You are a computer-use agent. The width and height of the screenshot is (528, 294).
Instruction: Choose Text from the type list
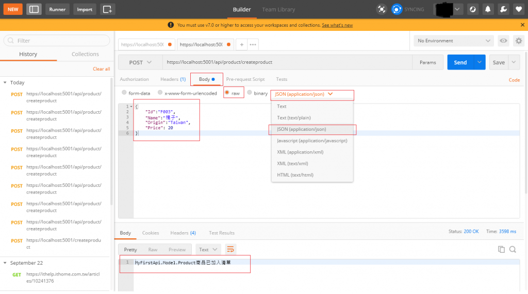point(312,106)
